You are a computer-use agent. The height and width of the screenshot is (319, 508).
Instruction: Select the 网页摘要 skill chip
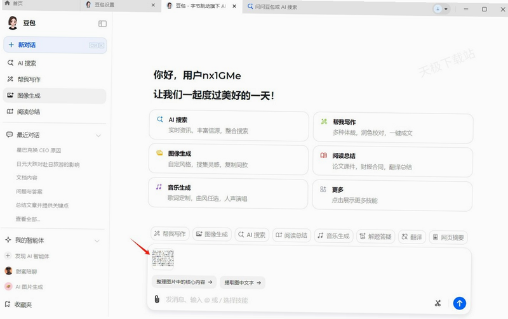tap(448, 238)
